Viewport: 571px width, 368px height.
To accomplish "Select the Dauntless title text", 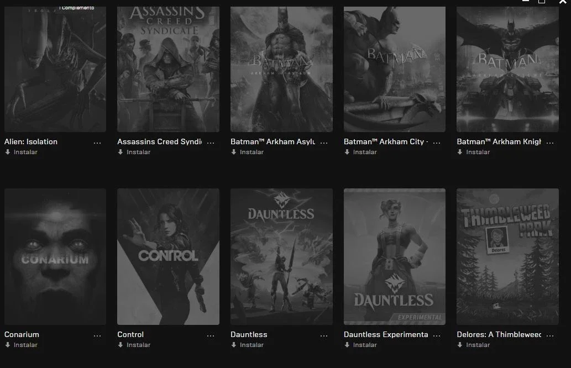I will pyautogui.click(x=249, y=334).
